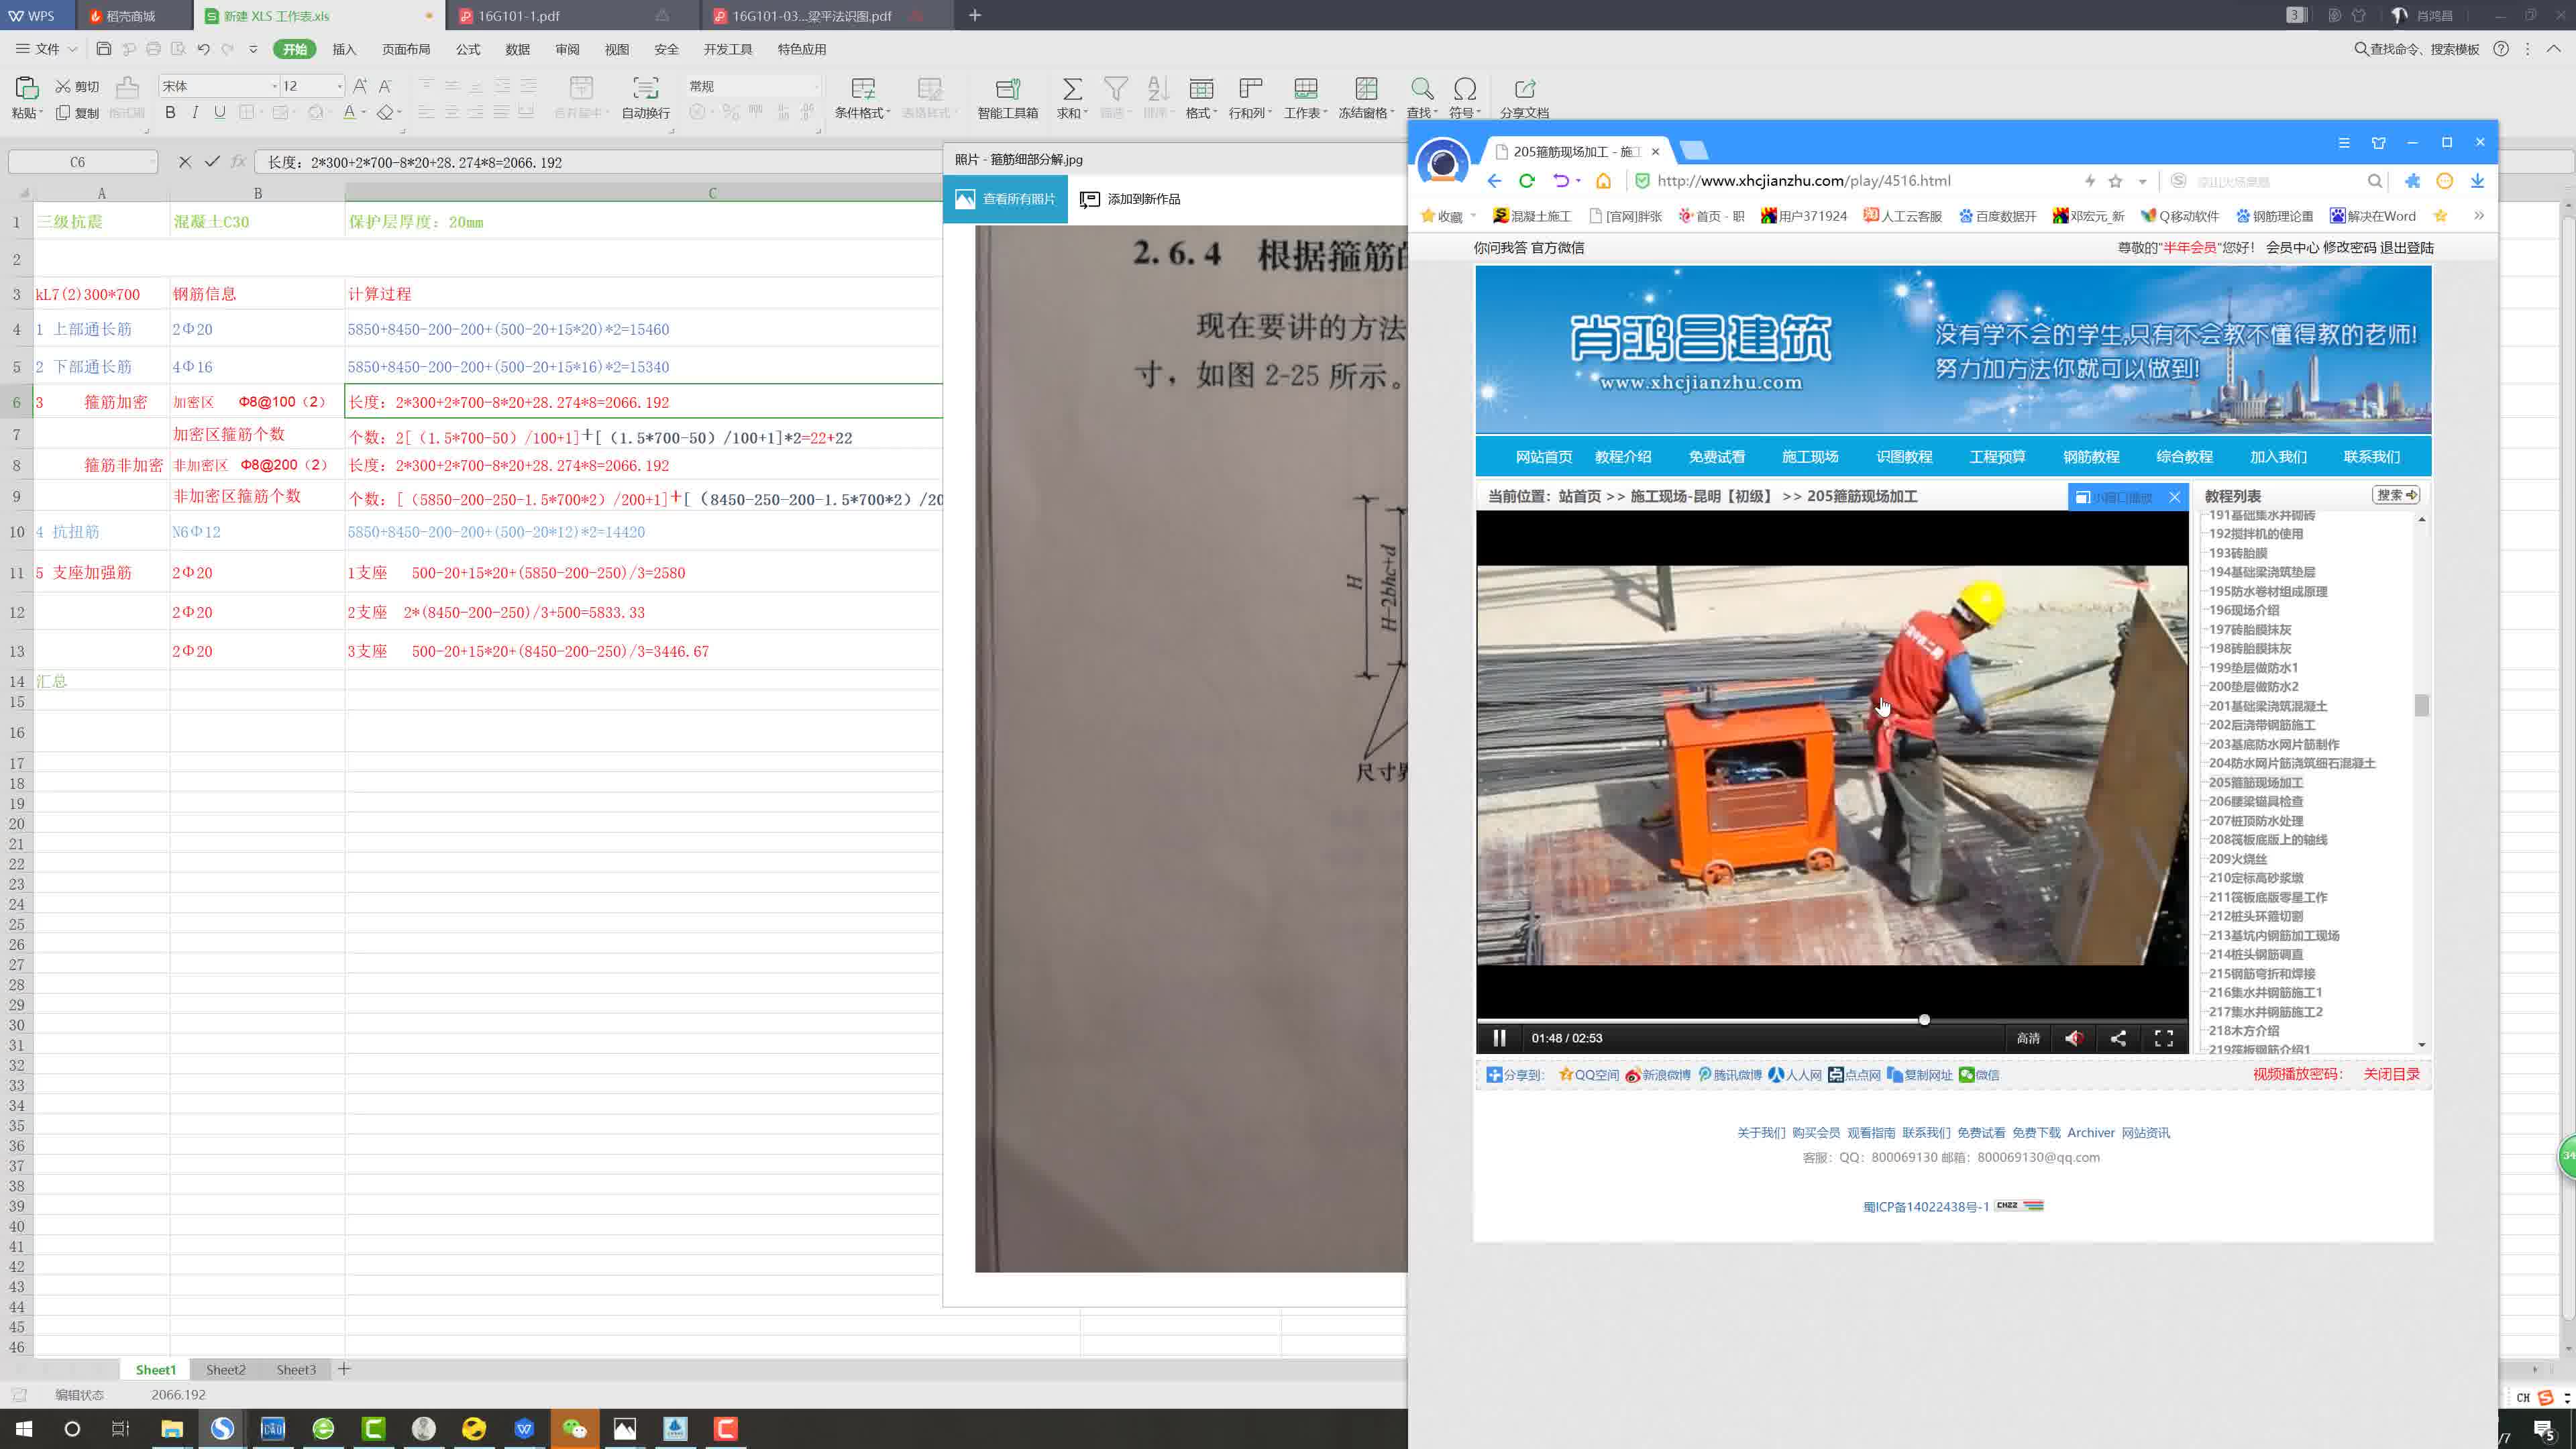2576x1449 pixels.
Task: Click the Sum (求和) icon
Action: (x=1071, y=89)
